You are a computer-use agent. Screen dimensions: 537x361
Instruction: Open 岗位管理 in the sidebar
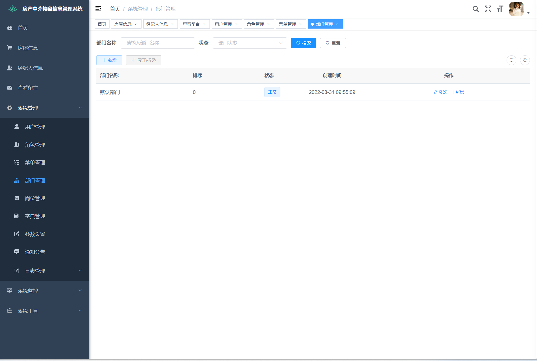coord(35,198)
